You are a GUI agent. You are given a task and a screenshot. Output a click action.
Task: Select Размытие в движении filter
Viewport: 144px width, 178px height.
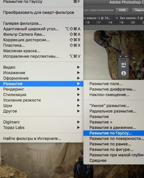tap(114, 128)
